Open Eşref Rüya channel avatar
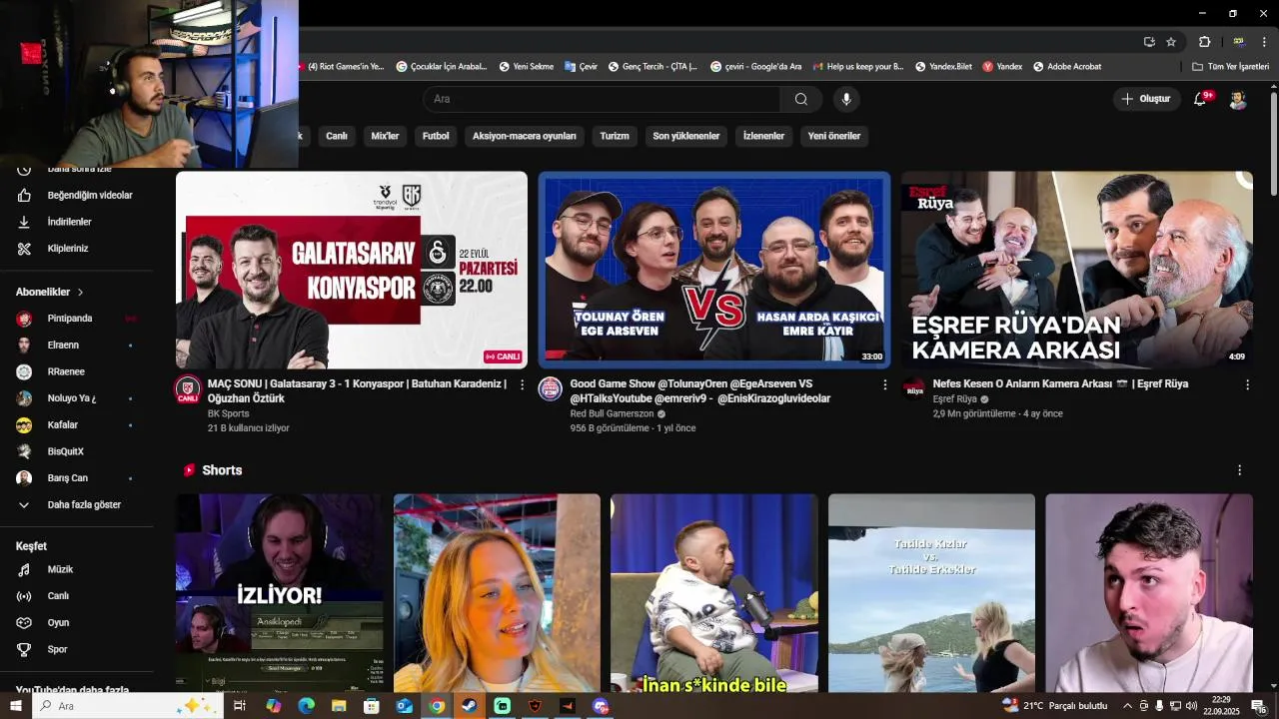This screenshot has width=1279, height=719. (x=913, y=387)
